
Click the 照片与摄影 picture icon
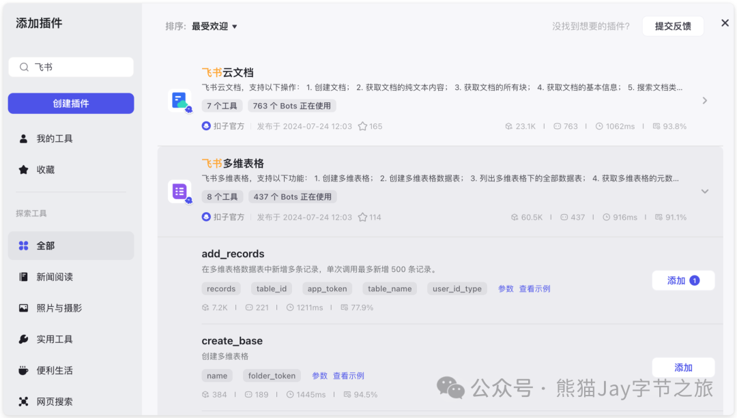pyautogui.click(x=23, y=308)
